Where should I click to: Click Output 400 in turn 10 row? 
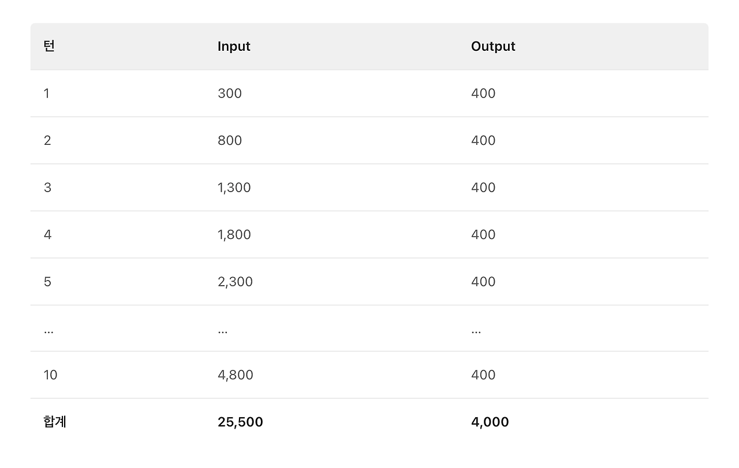pyautogui.click(x=483, y=375)
